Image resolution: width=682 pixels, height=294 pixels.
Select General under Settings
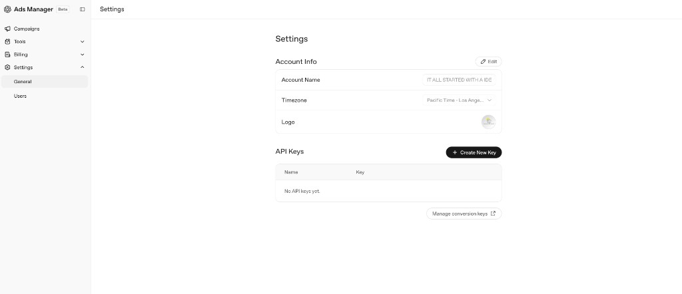click(45, 82)
